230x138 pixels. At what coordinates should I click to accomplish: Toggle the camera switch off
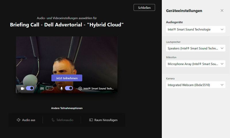pos(30,88)
